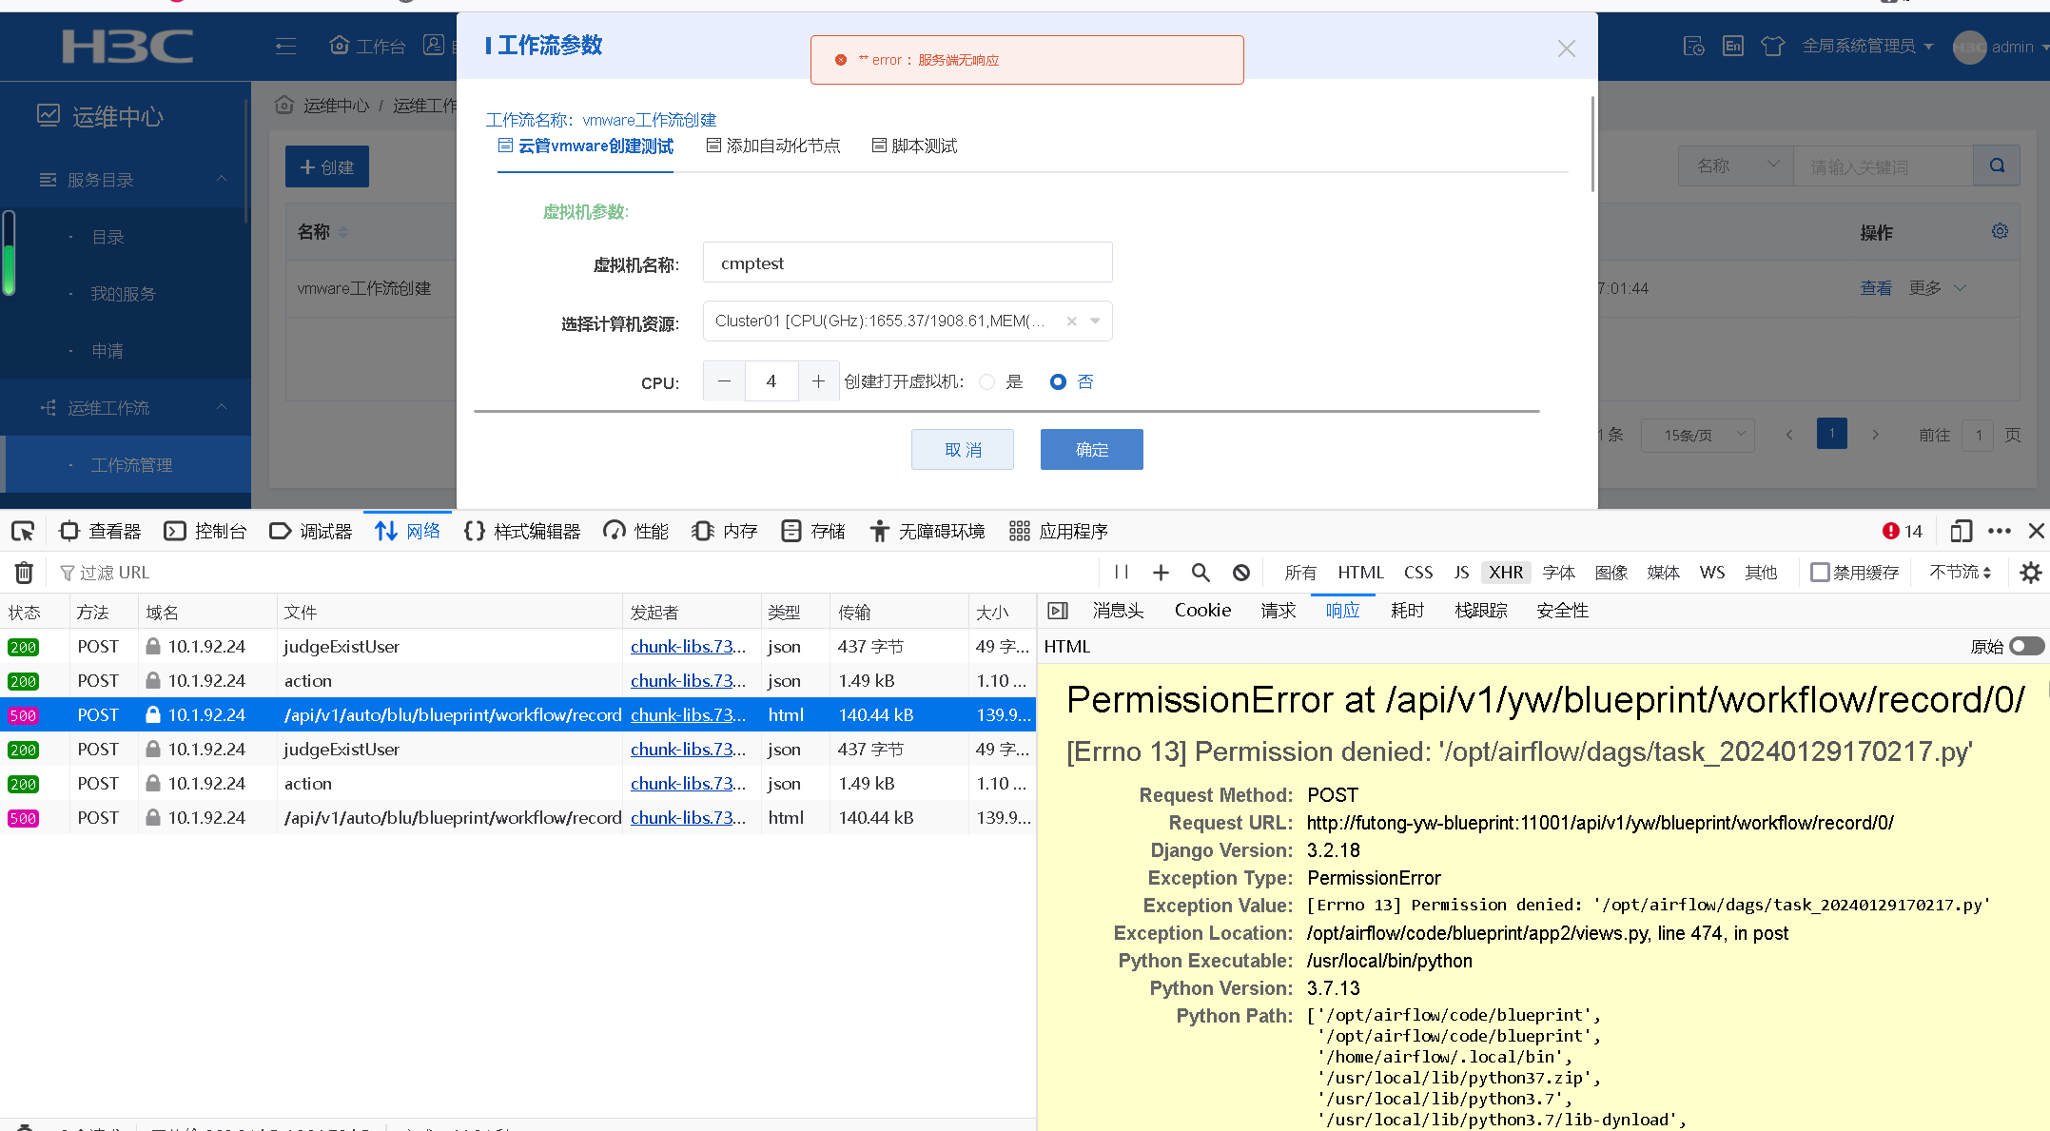Increase CPU count with plus button
Image resolution: width=2050 pixels, height=1131 pixels.
[x=818, y=381]
